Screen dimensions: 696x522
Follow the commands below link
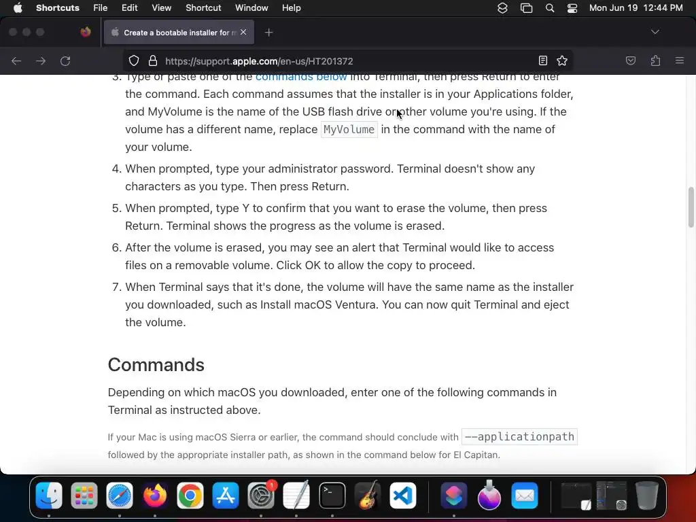tap(301, 77)
